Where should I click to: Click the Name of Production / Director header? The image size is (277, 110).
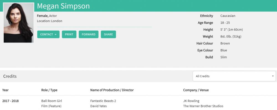112,90
